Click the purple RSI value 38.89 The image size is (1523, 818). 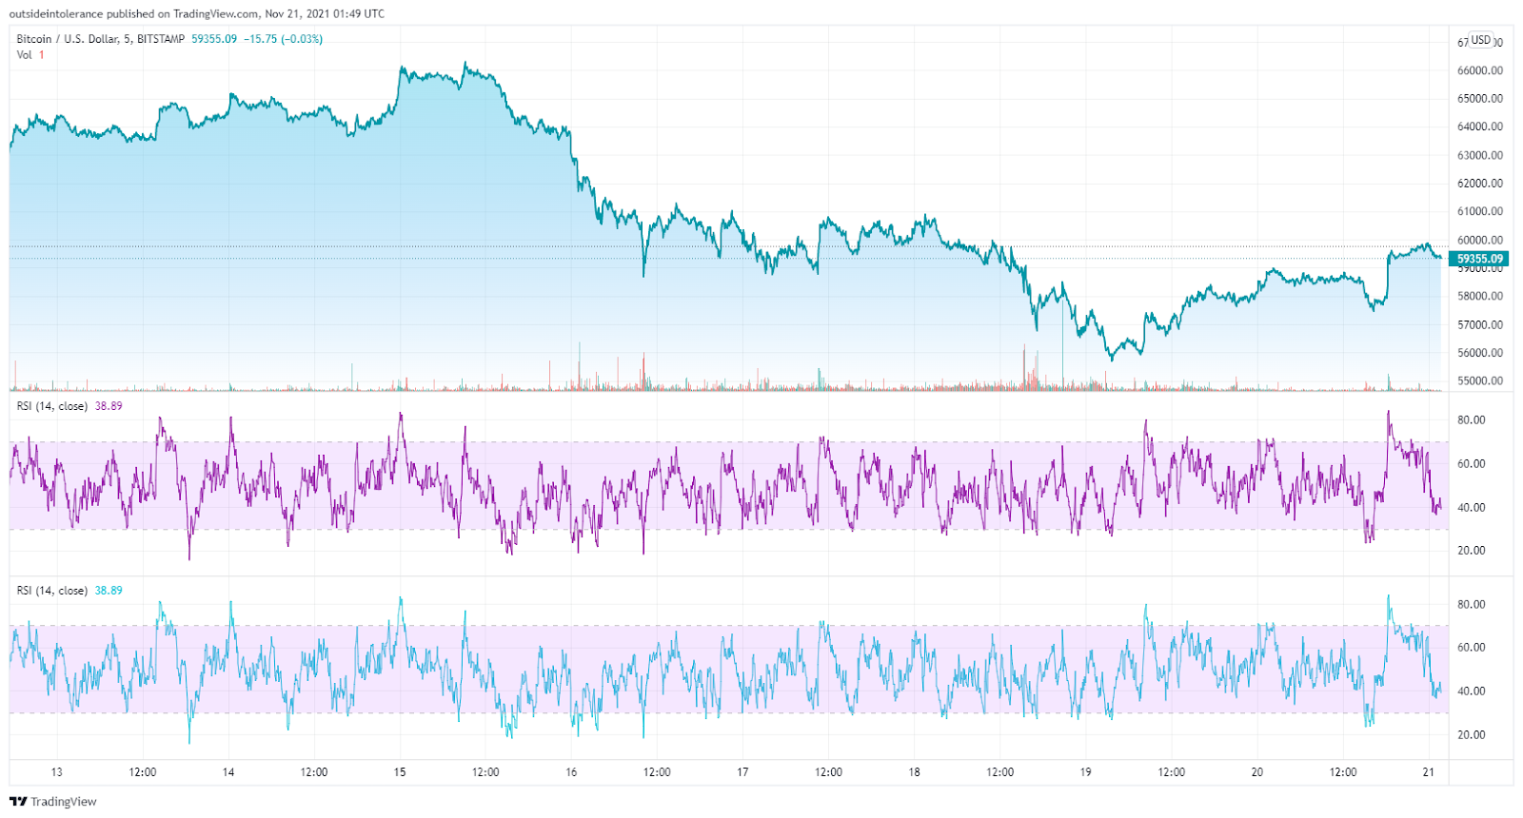[109, 406]
